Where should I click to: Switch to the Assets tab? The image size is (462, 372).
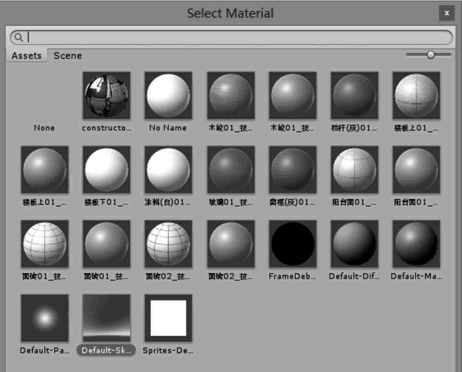(27, 56)
